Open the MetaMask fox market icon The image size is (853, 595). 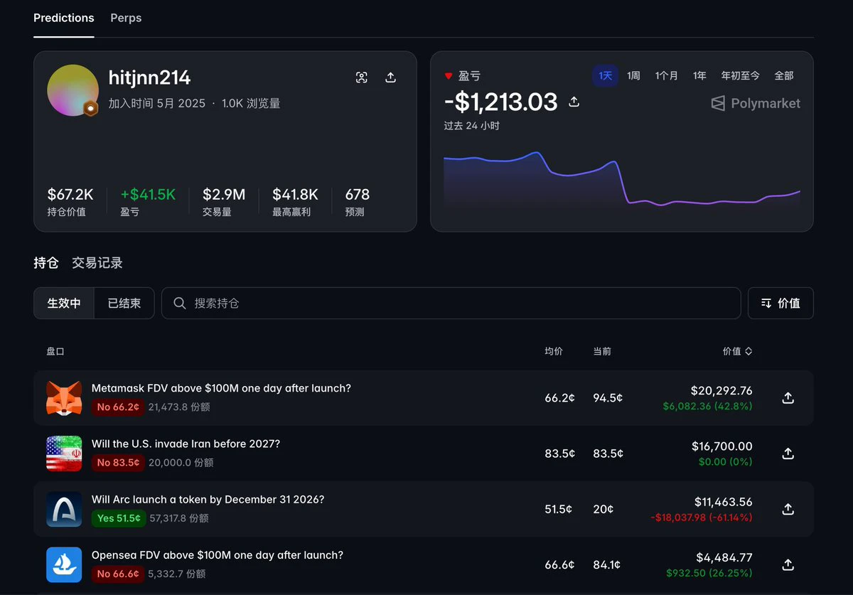coord(64,398)
